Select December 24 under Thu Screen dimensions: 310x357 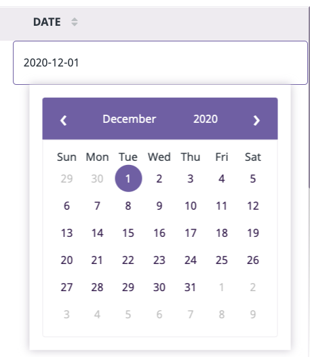point(191,260)
